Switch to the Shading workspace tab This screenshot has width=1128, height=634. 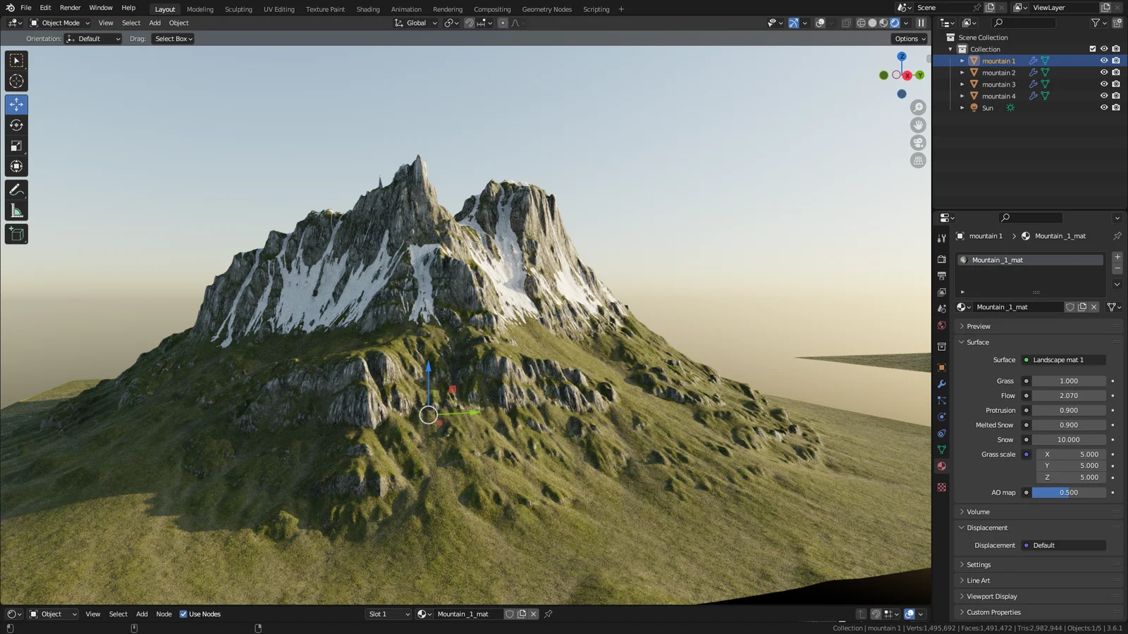pyautogui.click(x=367, y=9)
